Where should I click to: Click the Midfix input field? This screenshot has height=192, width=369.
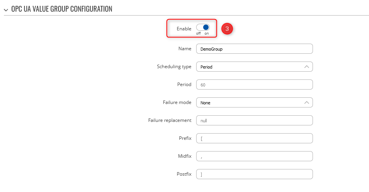[x=254, y=157]
